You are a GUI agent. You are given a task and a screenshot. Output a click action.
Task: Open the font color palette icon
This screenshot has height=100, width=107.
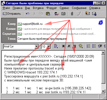(x=81, y=46)
